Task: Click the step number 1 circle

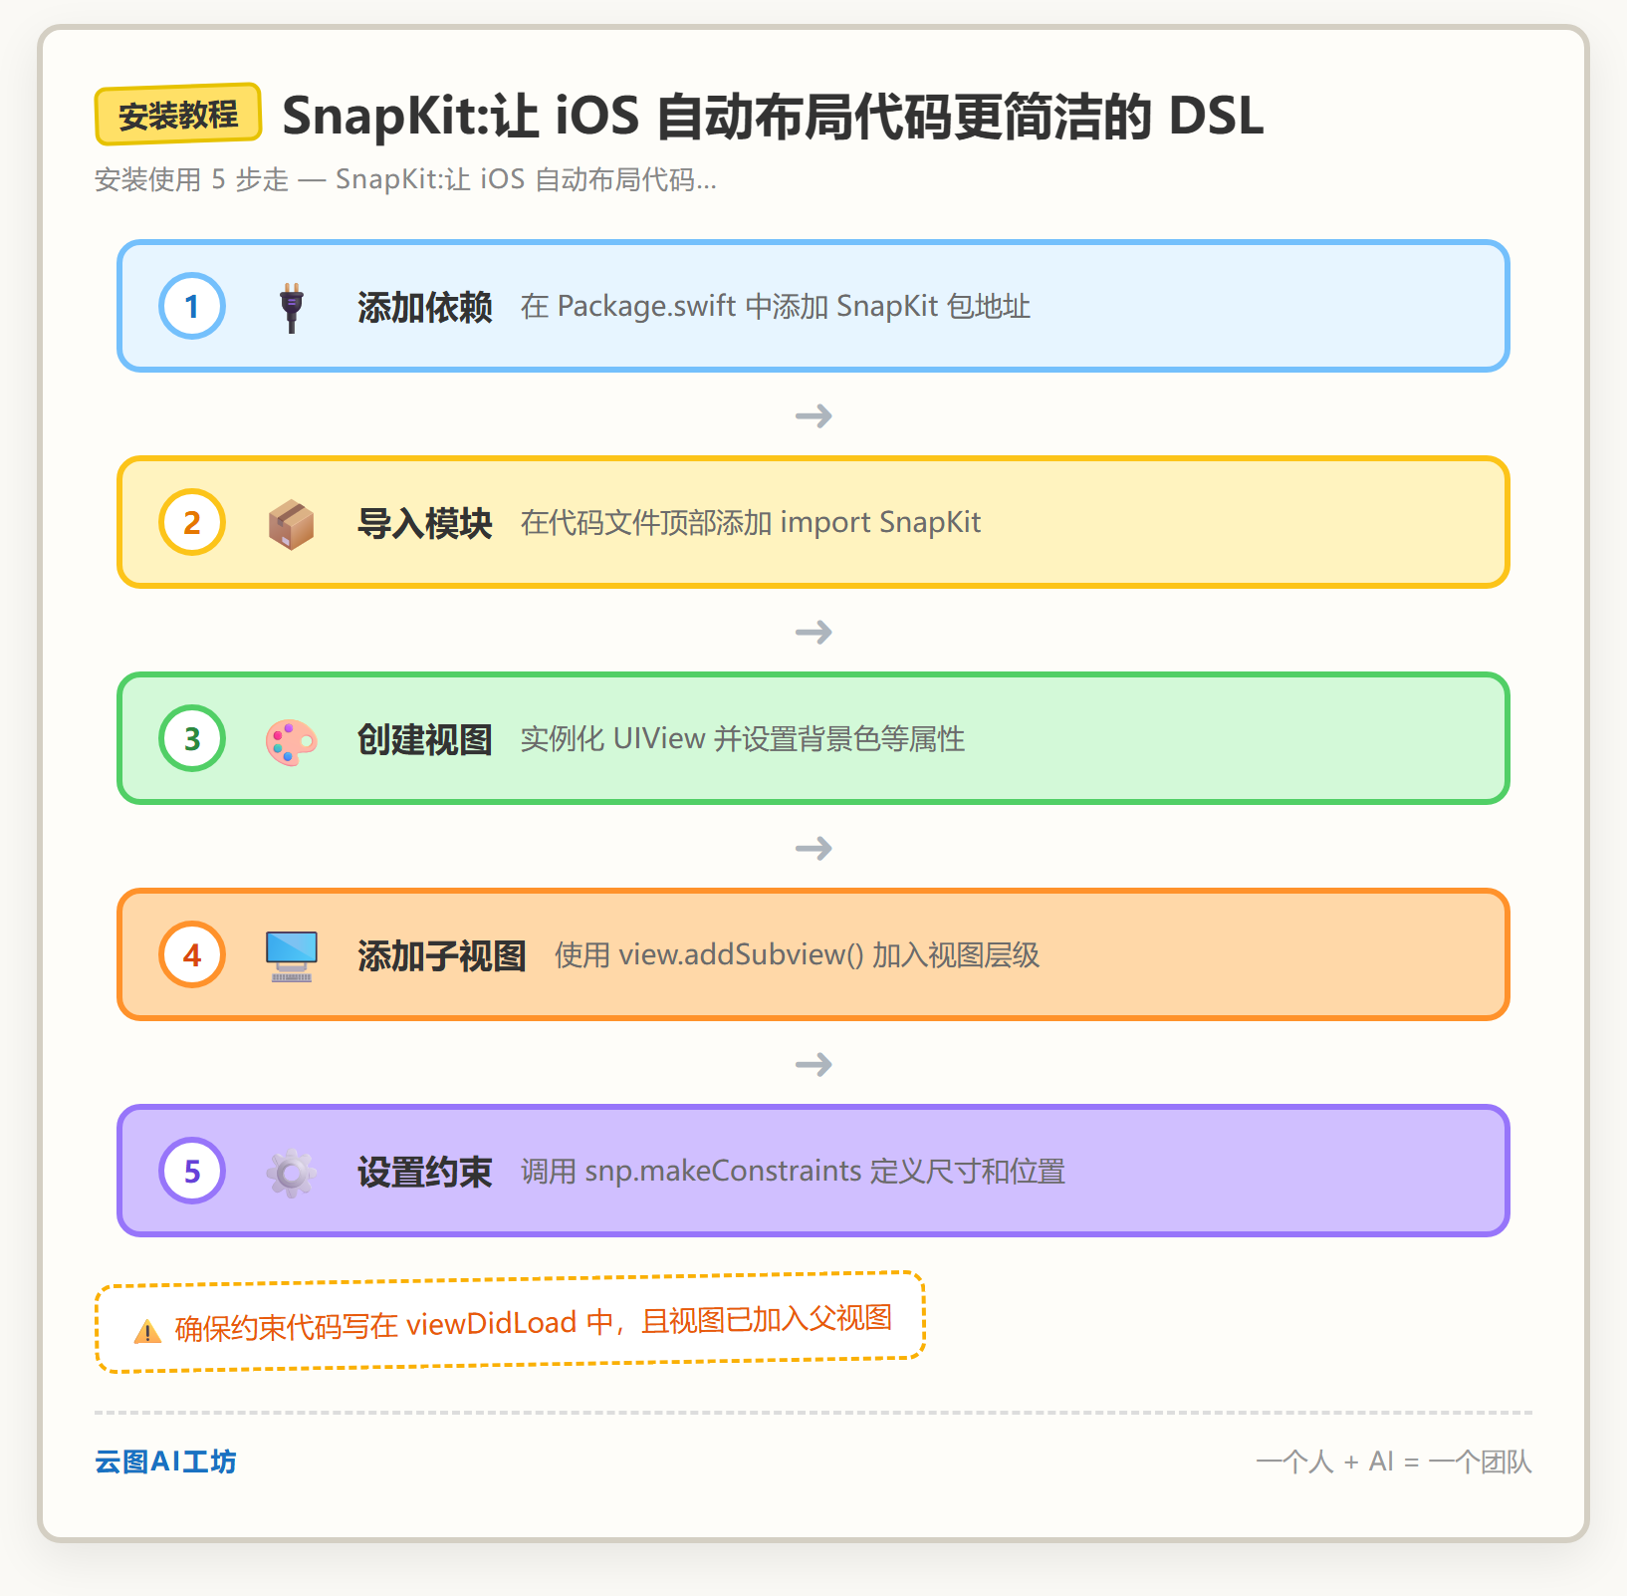Action: click(192, 306)
